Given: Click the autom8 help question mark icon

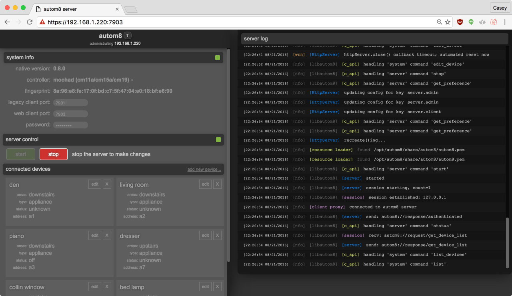Looking at the screenshot, I should coord(128,36).
